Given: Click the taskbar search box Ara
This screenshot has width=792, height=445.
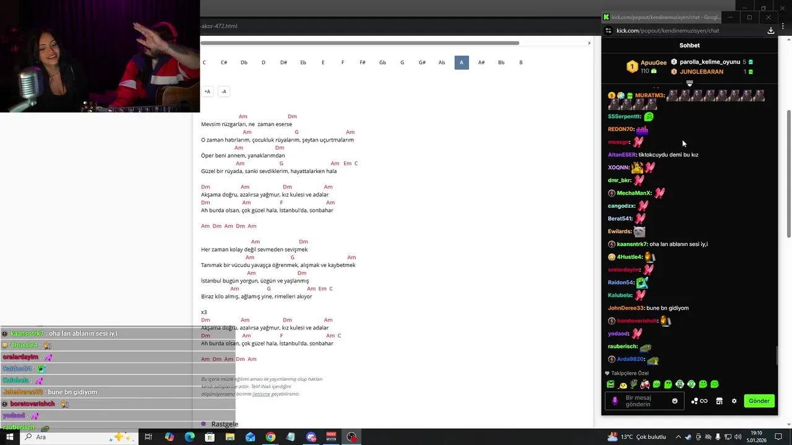Looking at the screenshot, I should [78, 437].
